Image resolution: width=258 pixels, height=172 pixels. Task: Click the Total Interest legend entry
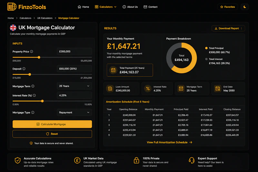point(217,61)
